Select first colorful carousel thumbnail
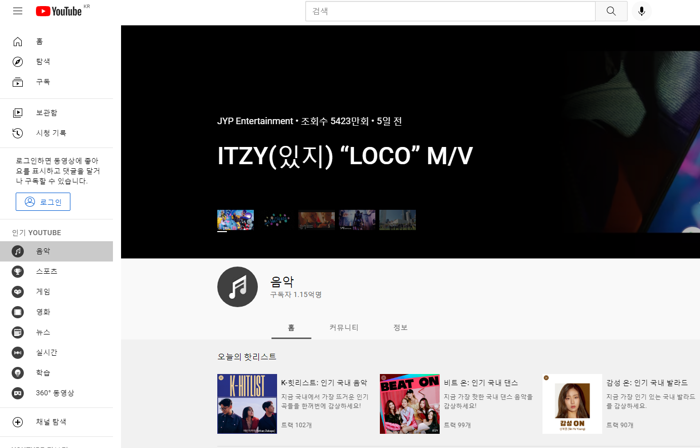The width and height of the screenshot is (700, 448). [236, 220]
